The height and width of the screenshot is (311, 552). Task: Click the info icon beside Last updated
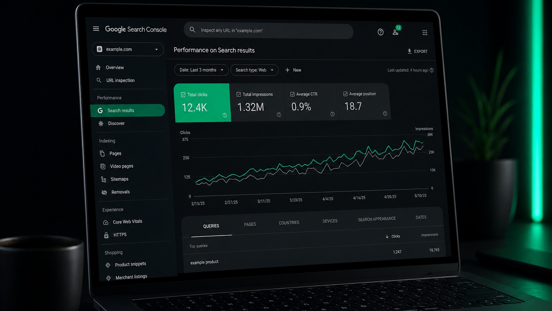(x=432, y=70)
